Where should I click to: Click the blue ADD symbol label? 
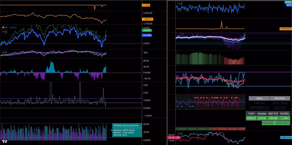click(x=288, y=5)
